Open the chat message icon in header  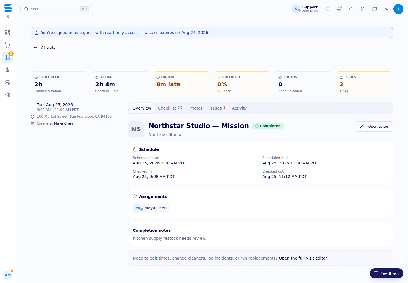coord(375,9)
